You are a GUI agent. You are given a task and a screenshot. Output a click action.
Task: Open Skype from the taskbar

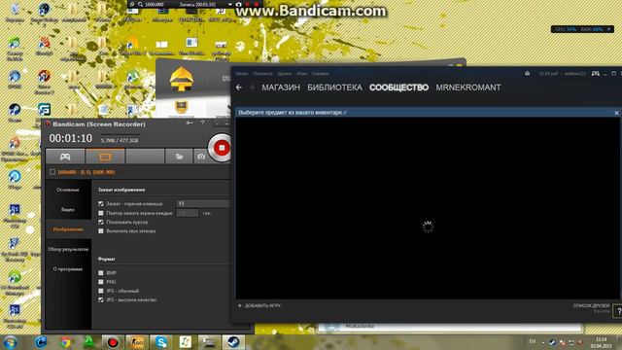tap(161, 342)
